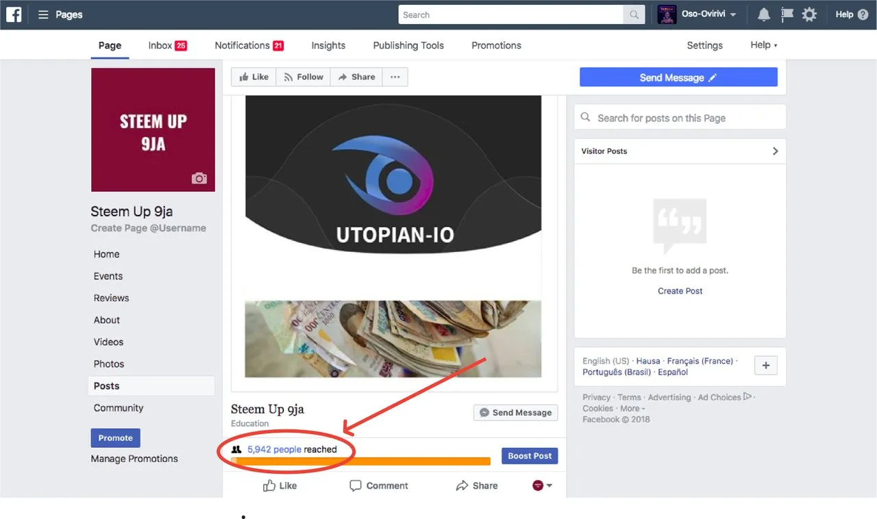
Task: Click the Inbox badge showing 25
Action: click(181, 46)
